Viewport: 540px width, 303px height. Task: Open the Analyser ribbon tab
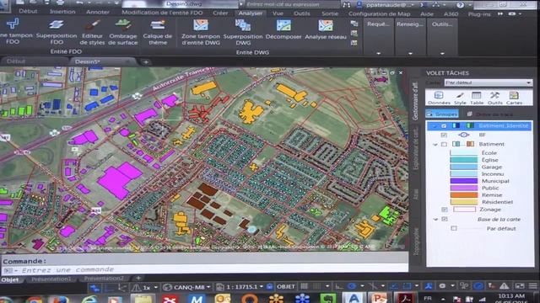pyautogui.click(x=251, y=13)
